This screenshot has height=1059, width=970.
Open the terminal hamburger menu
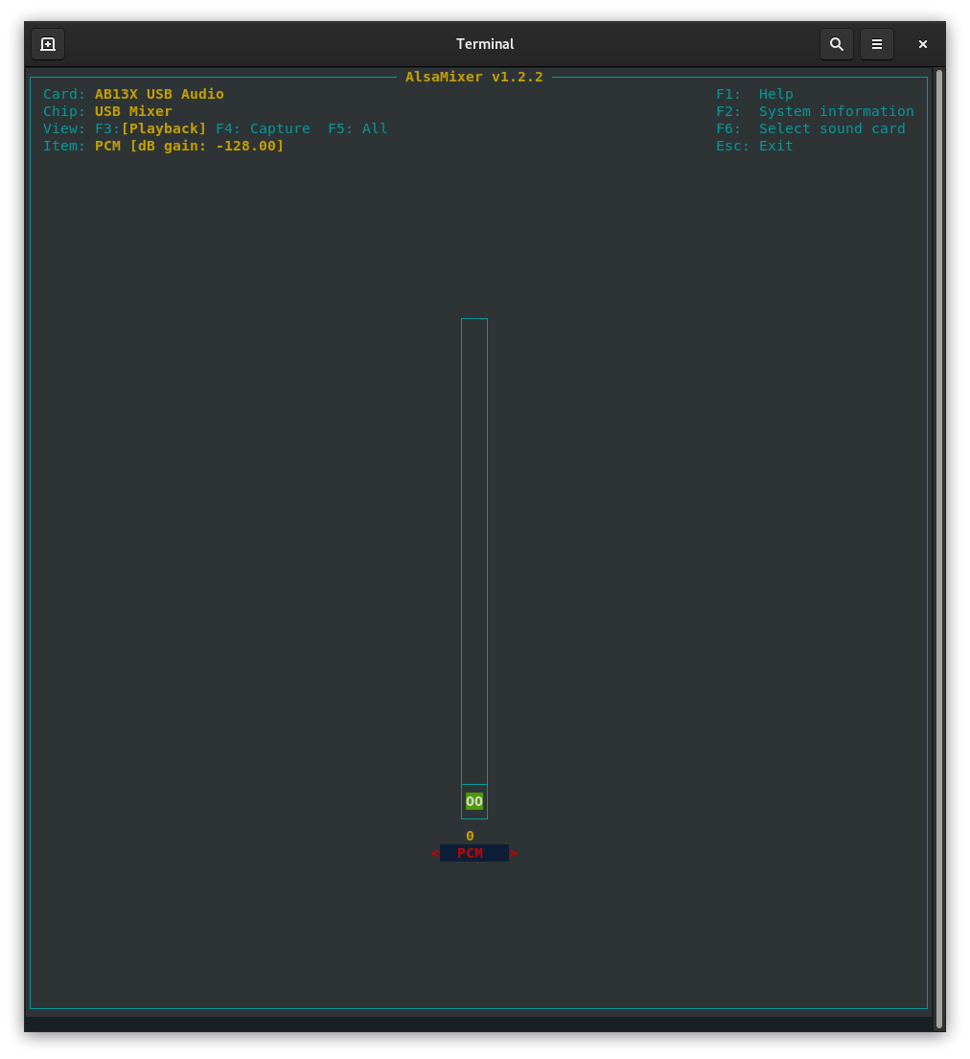click(876, 43)
